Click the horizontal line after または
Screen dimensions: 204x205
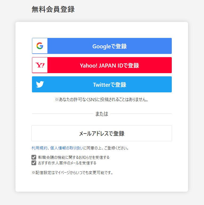[x=141, y=114]
